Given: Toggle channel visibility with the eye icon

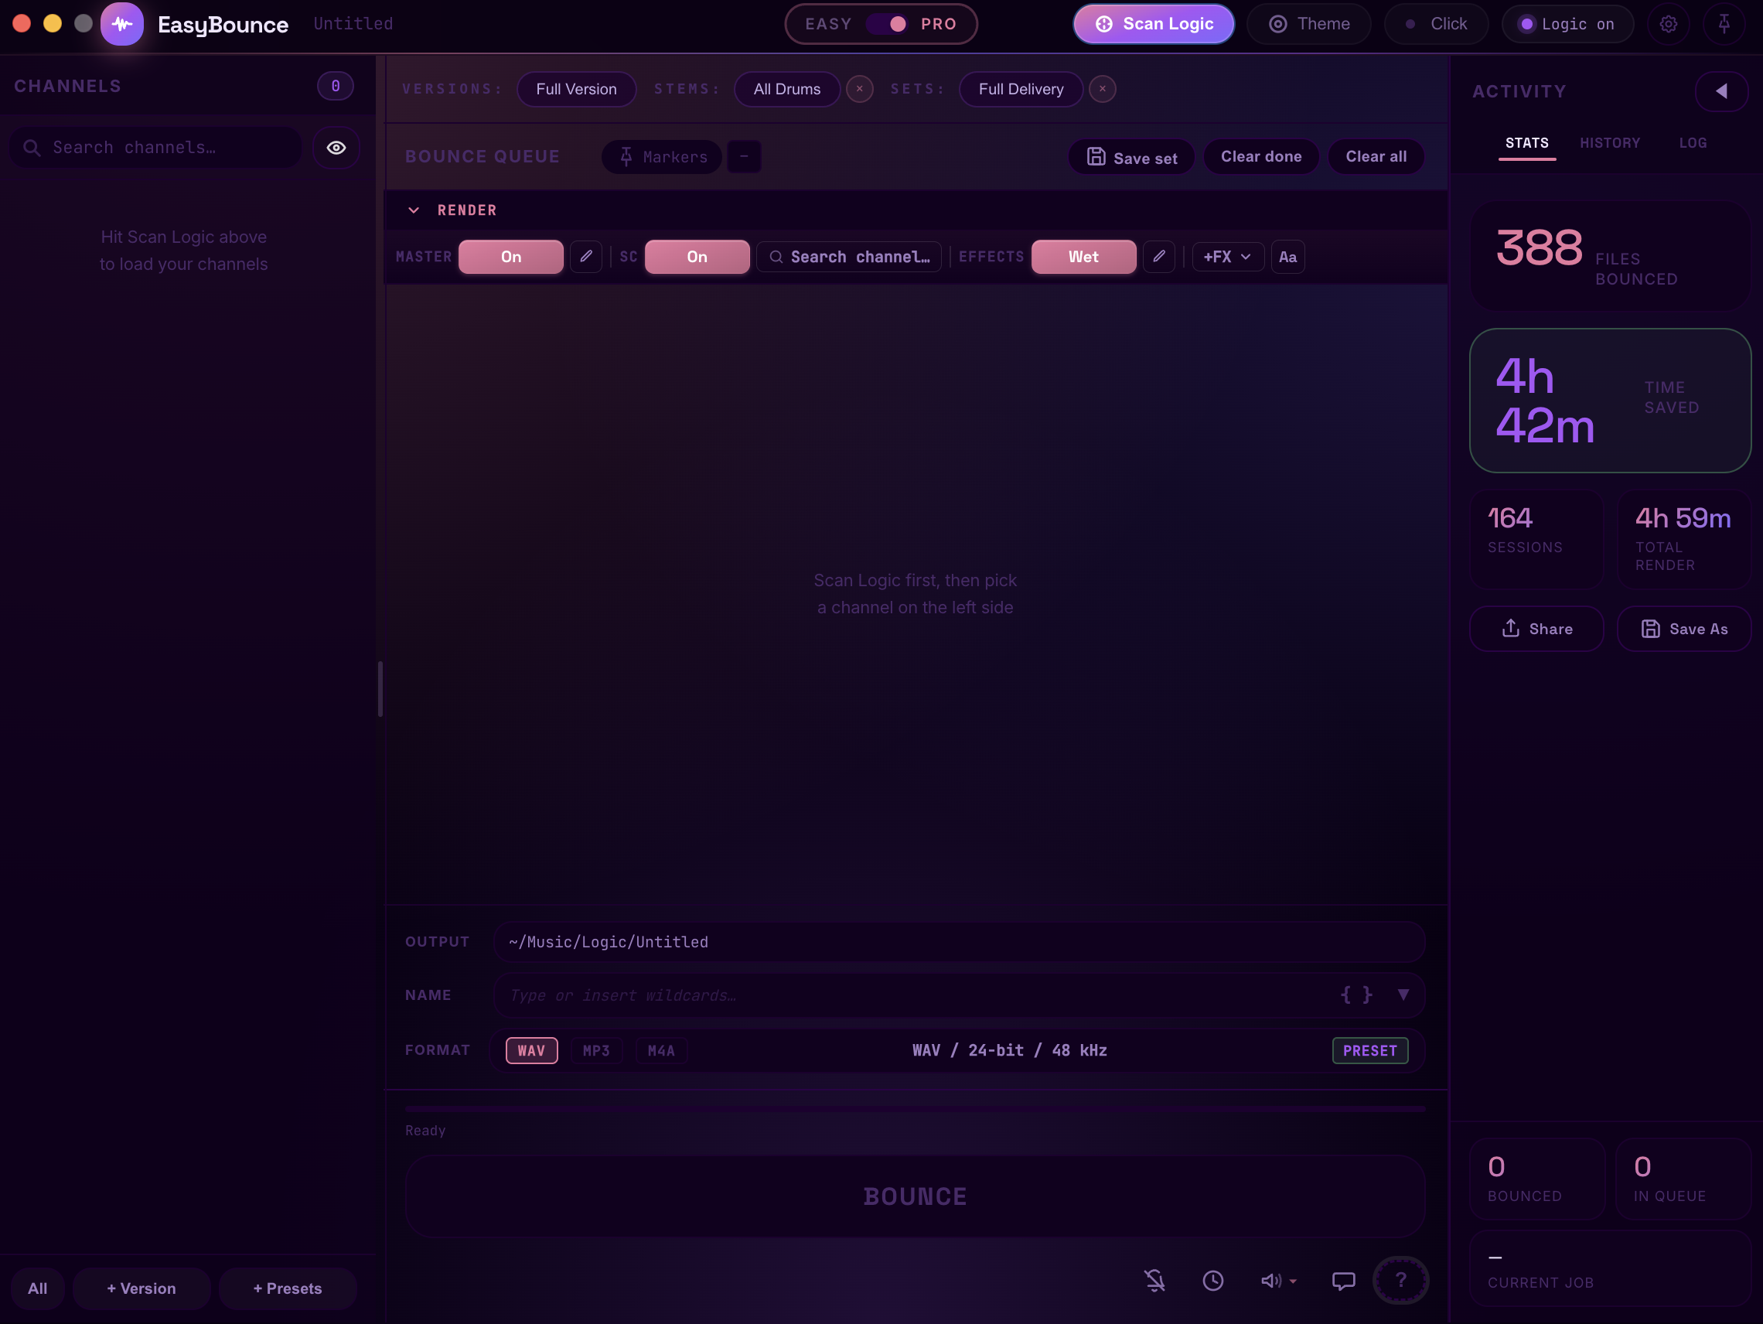Looking at the screenshot, I should [x=336, y=148].
